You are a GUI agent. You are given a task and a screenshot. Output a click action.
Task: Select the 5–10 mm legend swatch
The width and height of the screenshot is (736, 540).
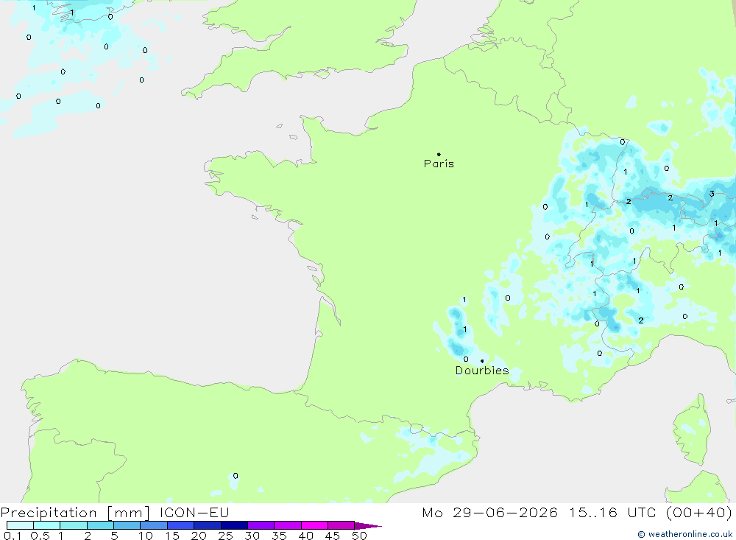click(127, 525)
